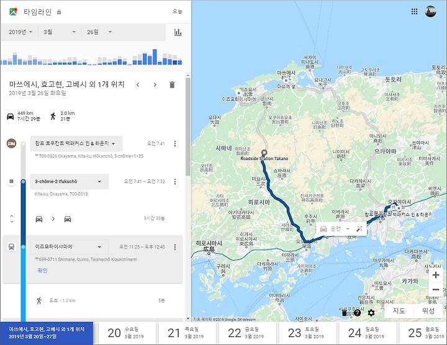Click the Roadside Station Takano map marker
The height and width of the screenshot is (345, 447).
[264, 153]
